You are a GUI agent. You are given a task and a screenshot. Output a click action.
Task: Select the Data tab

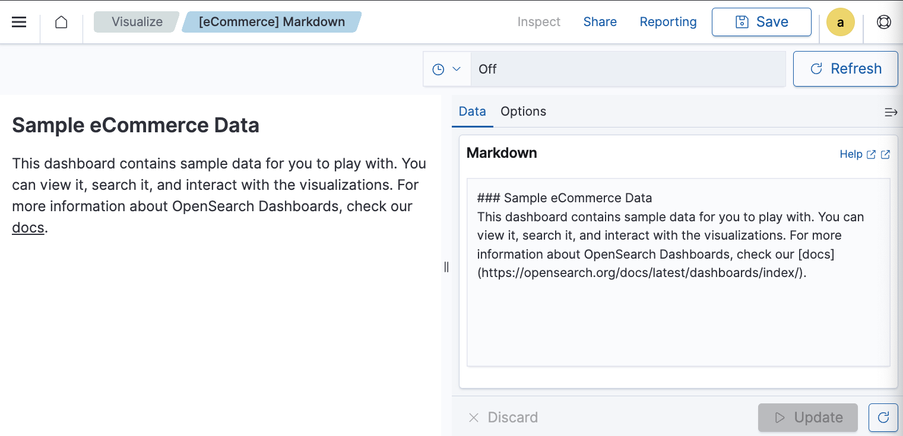click(x=472, y=111)
